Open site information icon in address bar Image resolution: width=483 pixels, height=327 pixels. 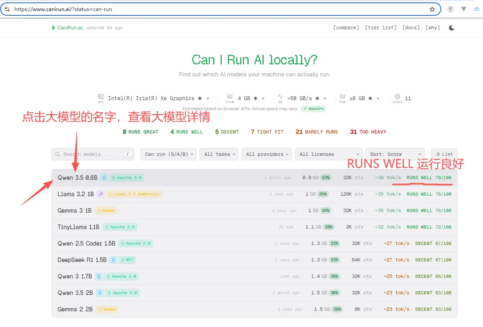(7, 9)
